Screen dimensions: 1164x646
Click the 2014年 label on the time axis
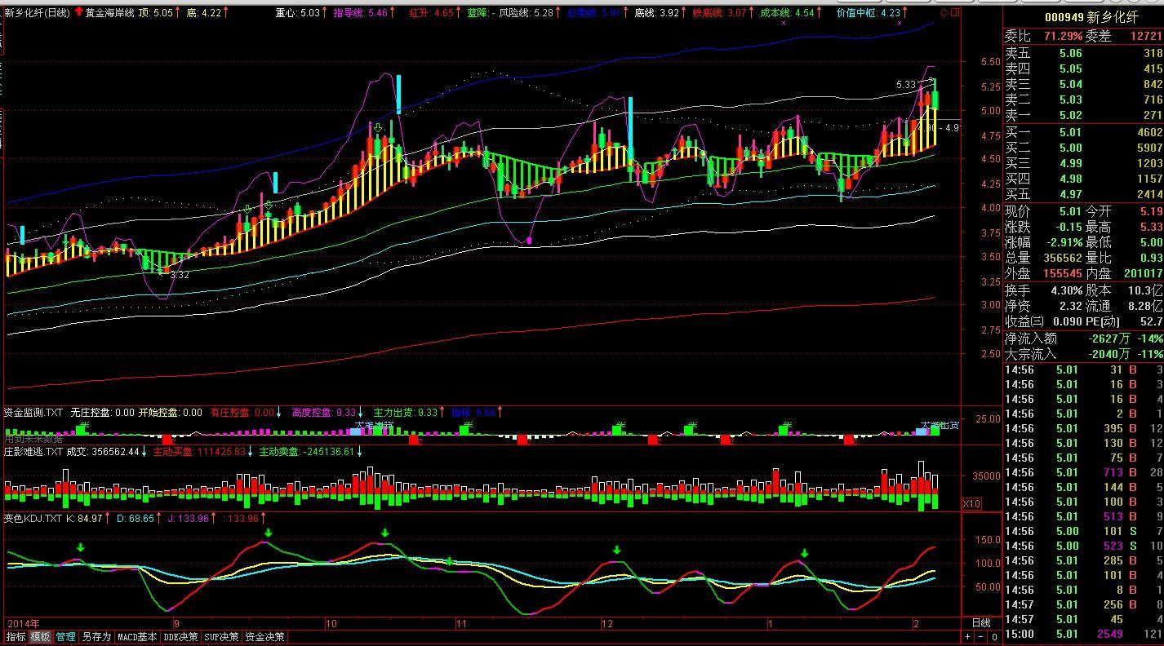pos(23,623)
